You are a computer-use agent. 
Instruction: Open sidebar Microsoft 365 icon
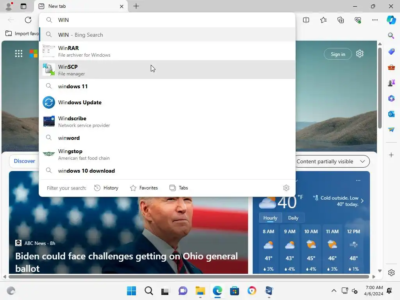(391, 98)
